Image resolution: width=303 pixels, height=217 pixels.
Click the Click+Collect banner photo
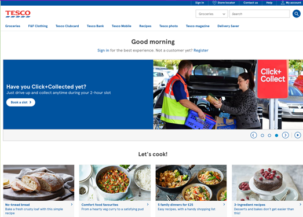pos(228,94)
